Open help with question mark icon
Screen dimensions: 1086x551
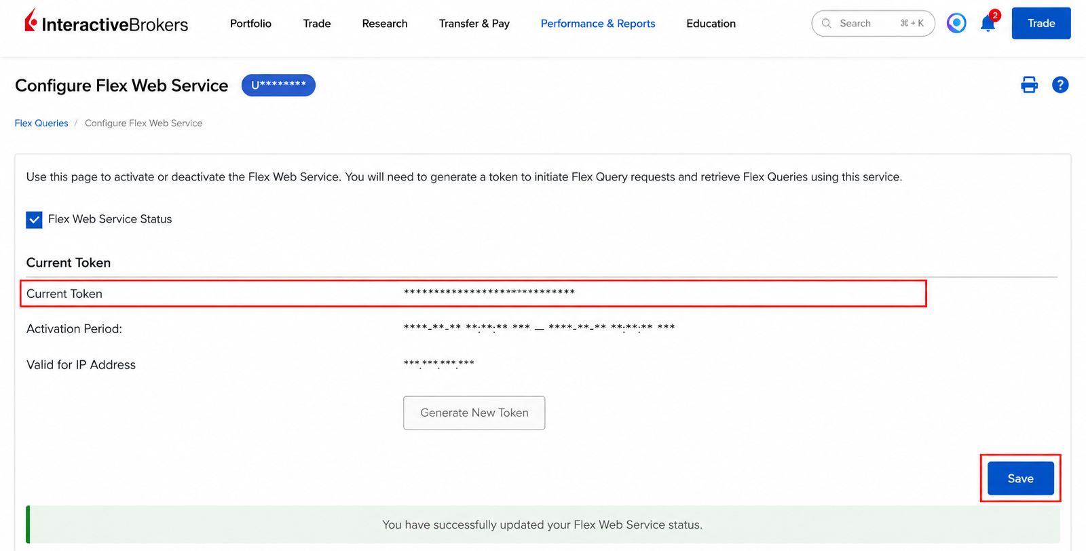[1060, 85]
